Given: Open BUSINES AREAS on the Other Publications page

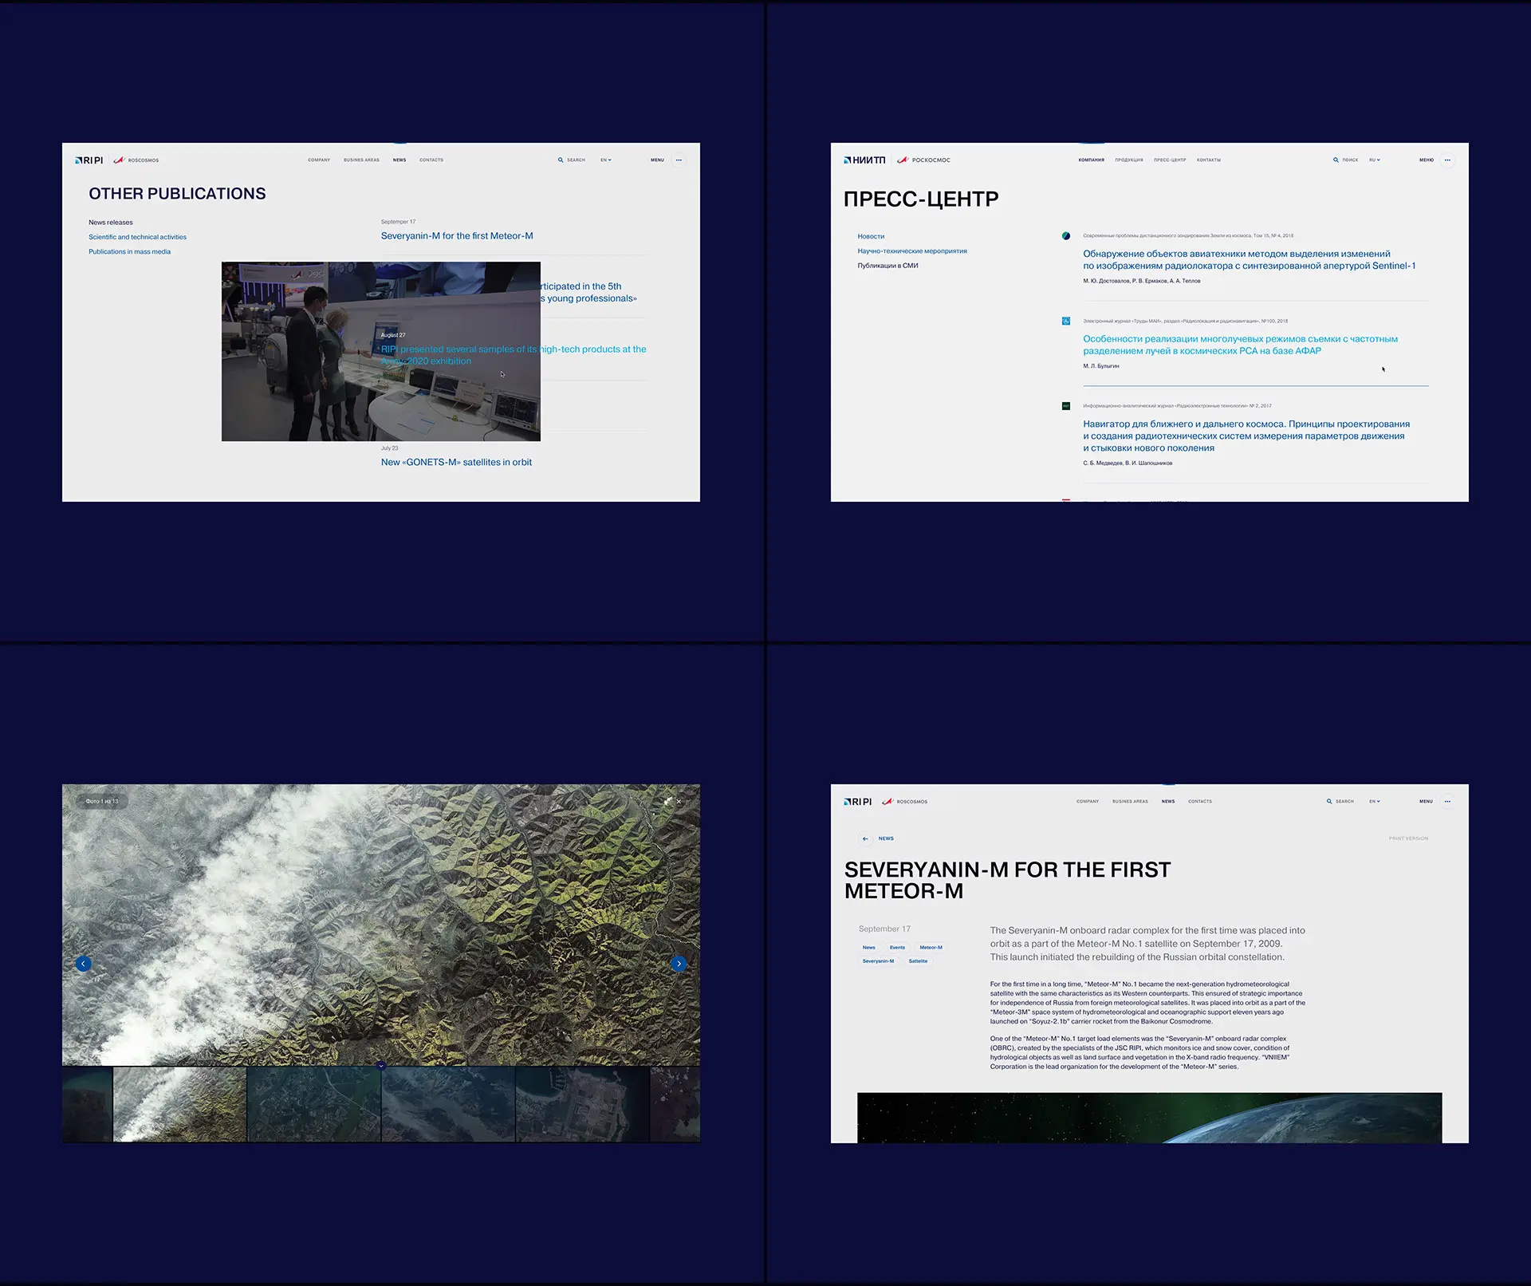Looking at the screenshot, I should point(361,160).
